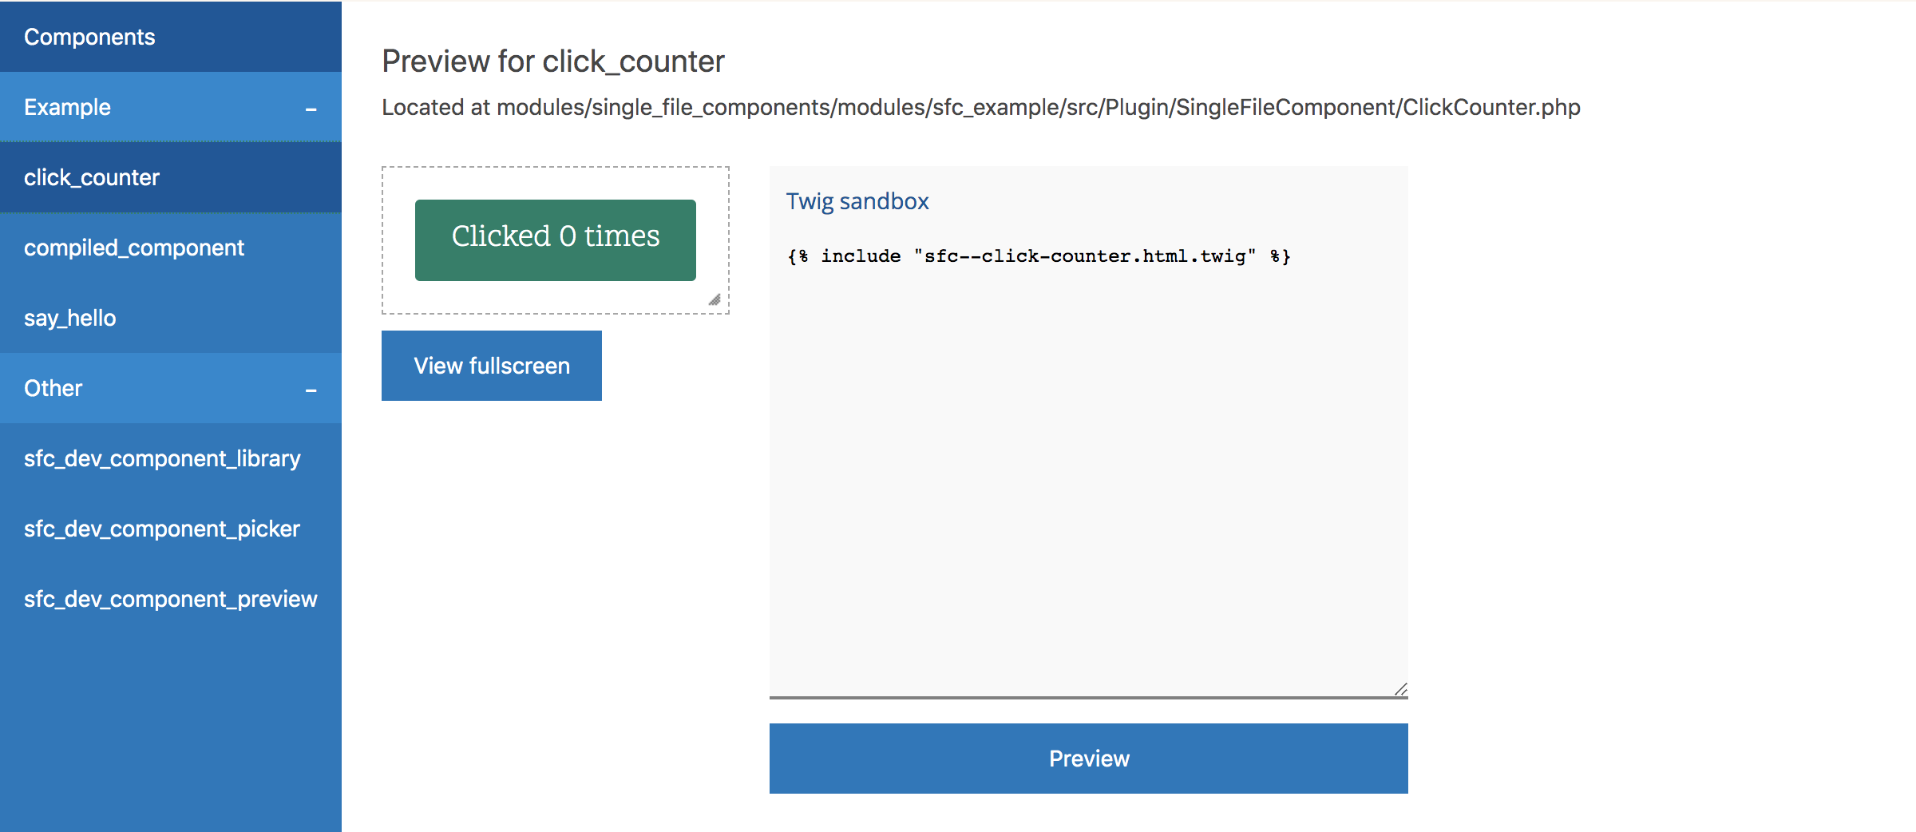Screen dimensions: 1916x832
Task: Click the textarea resize grip
Action: click(1401, 687)
